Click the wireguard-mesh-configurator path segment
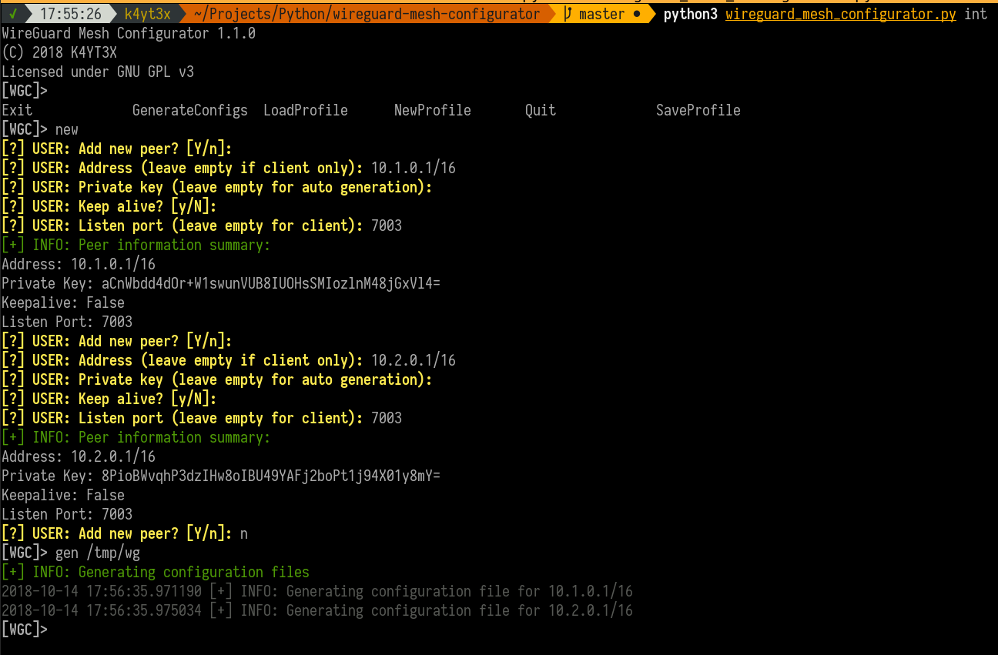The height and width of the screenshot is (655, 998). point(367,14)
